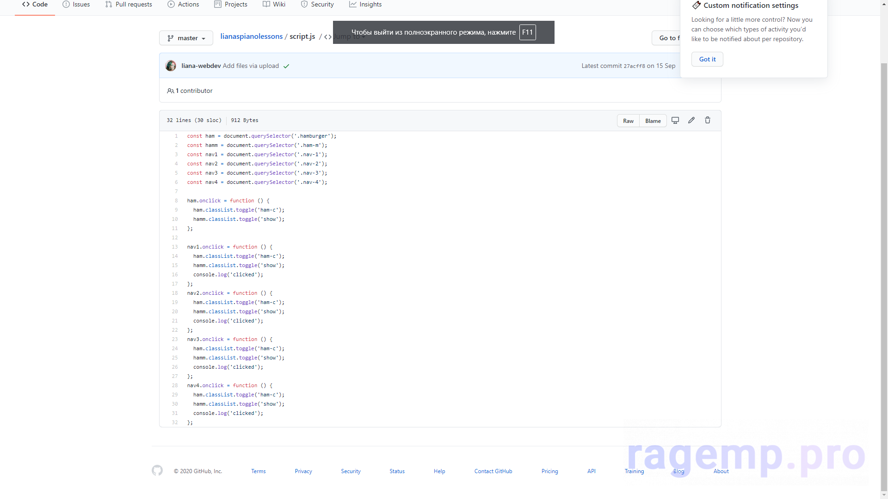Screen dimensions: 888x499
Task: Select line number 28 in the code
Action: [175, 385]
